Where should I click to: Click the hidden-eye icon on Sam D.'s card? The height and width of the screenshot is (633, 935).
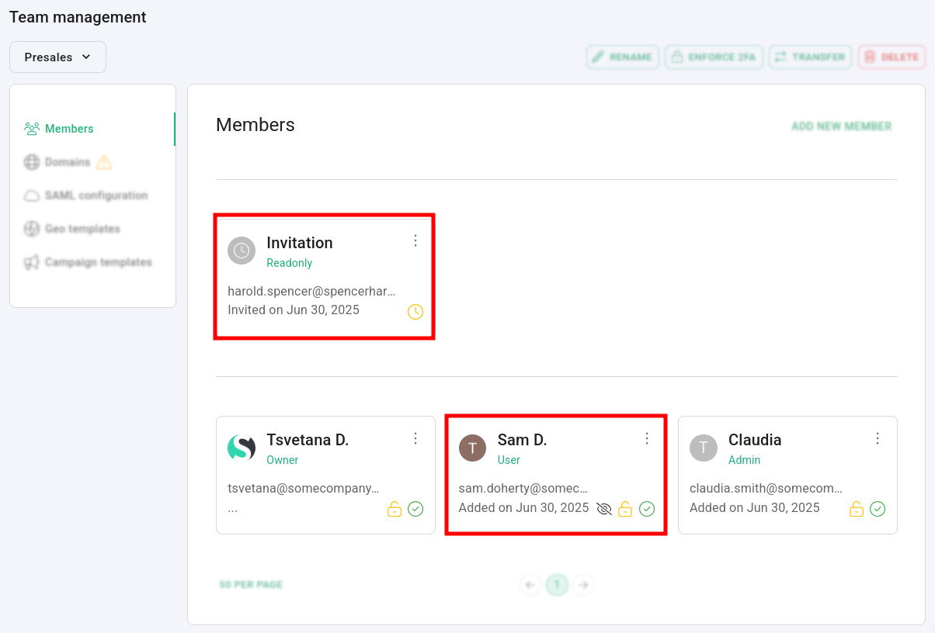tap(604, 509)
